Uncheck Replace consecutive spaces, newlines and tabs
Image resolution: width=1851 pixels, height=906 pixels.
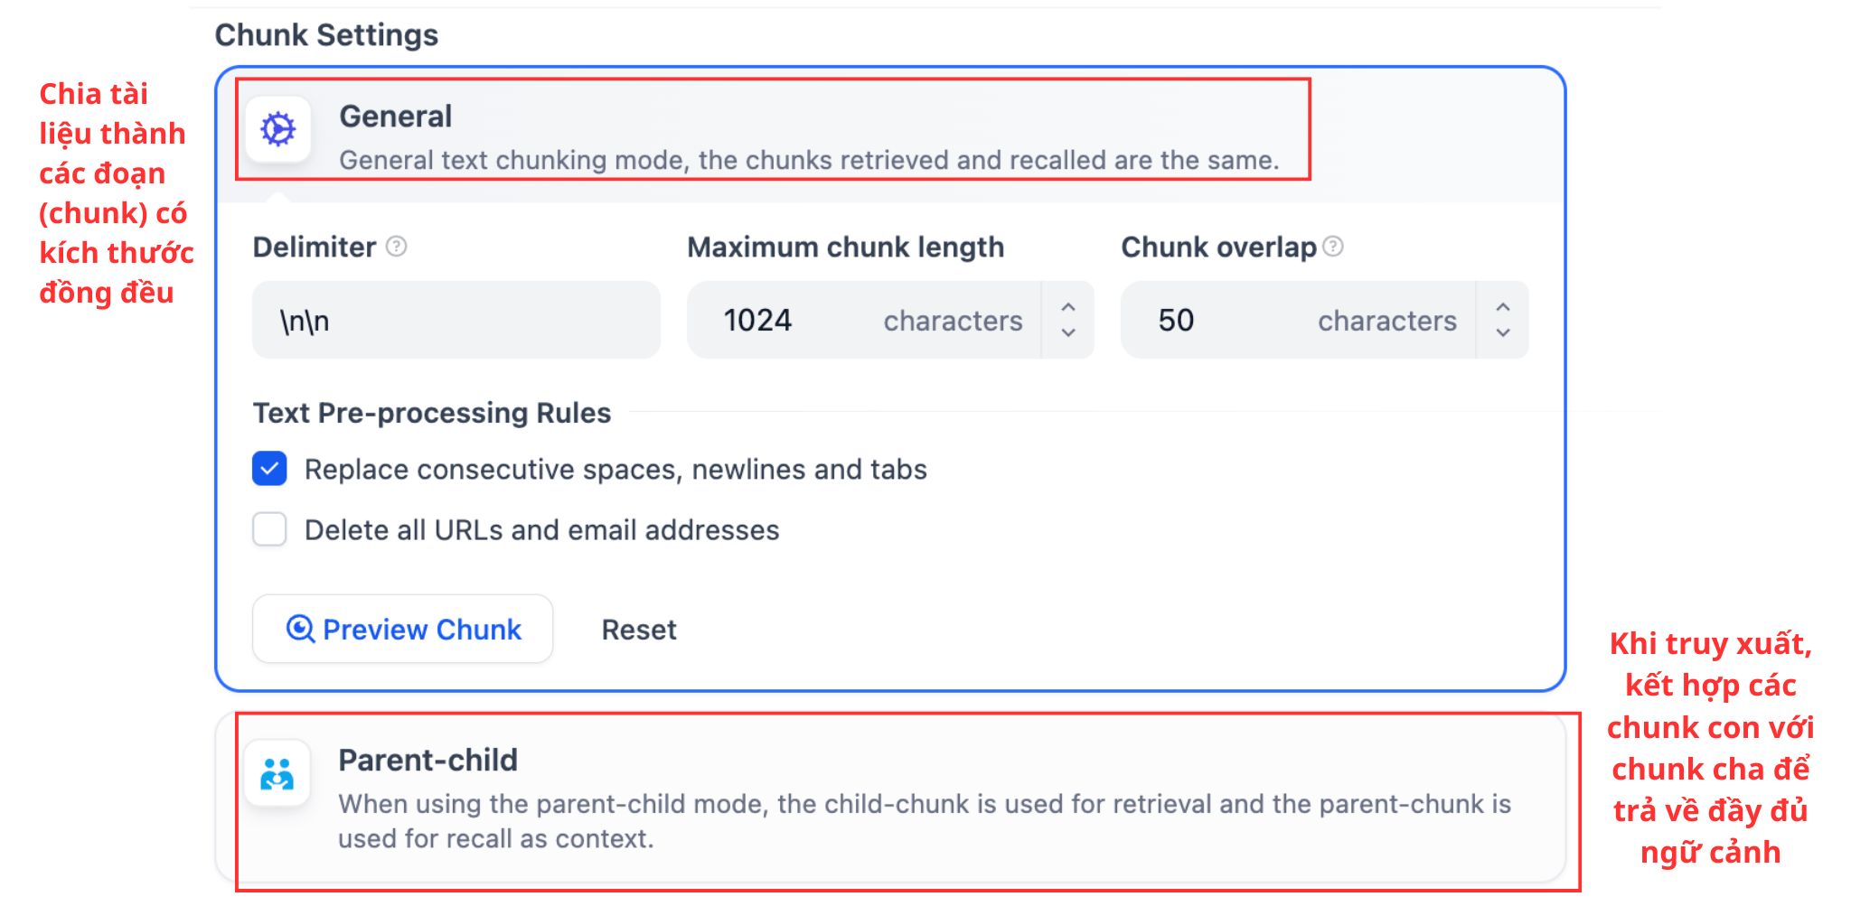(x=268, y=469)
